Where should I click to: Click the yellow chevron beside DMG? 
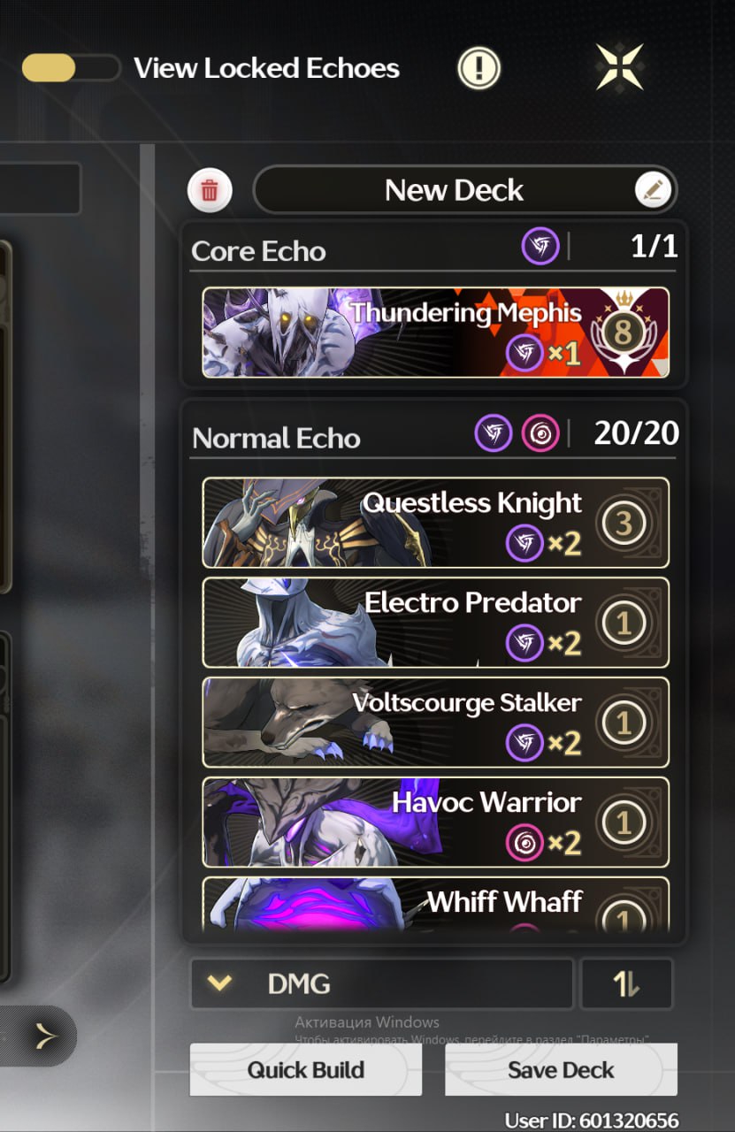219,983
